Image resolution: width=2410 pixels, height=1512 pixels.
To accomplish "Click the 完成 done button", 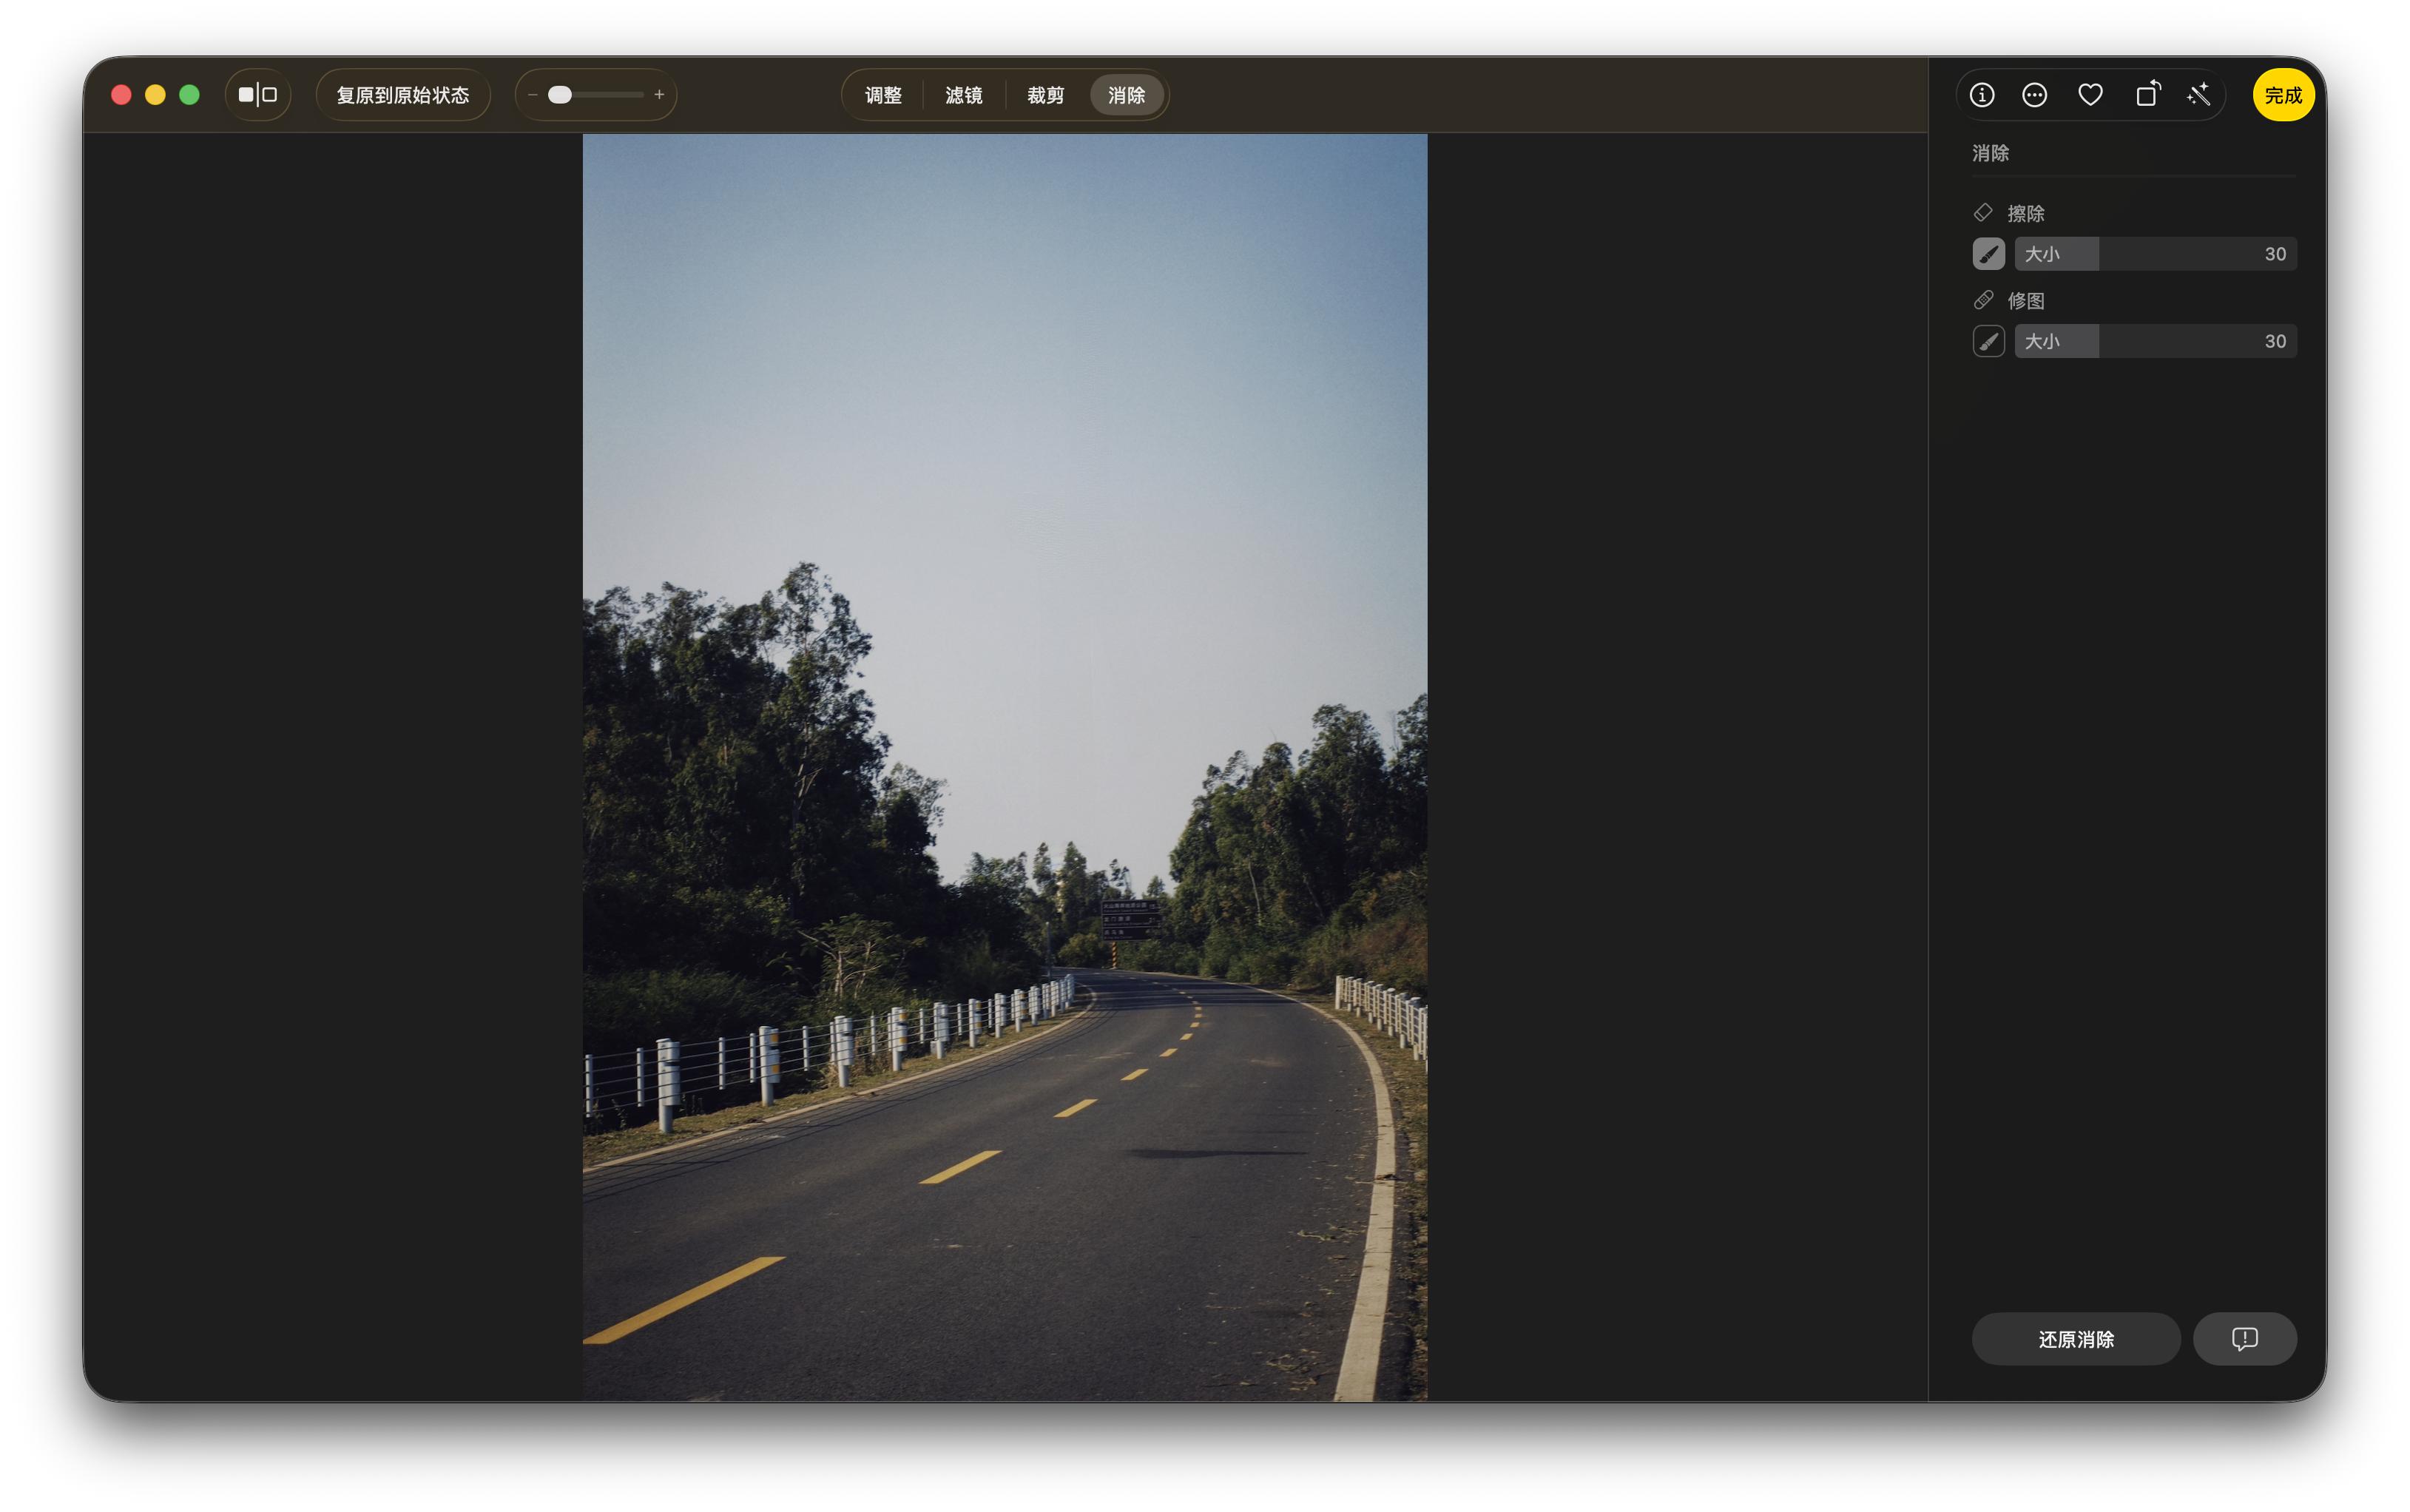I will coord(2283,95).
